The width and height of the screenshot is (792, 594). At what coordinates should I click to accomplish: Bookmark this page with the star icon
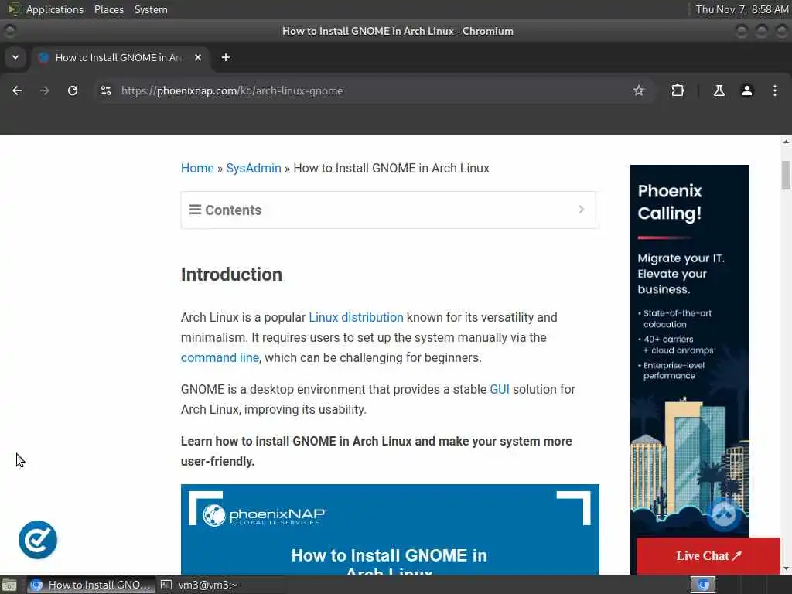click(x=638, y=90)
